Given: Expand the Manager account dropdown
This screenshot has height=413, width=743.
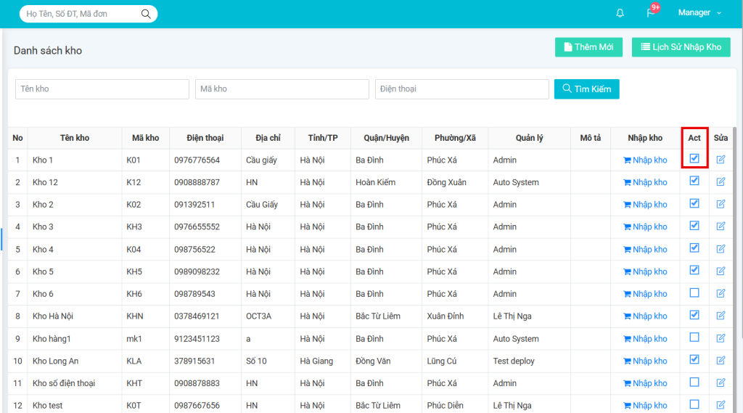Looking at the screenshot, I should point(699,13).
